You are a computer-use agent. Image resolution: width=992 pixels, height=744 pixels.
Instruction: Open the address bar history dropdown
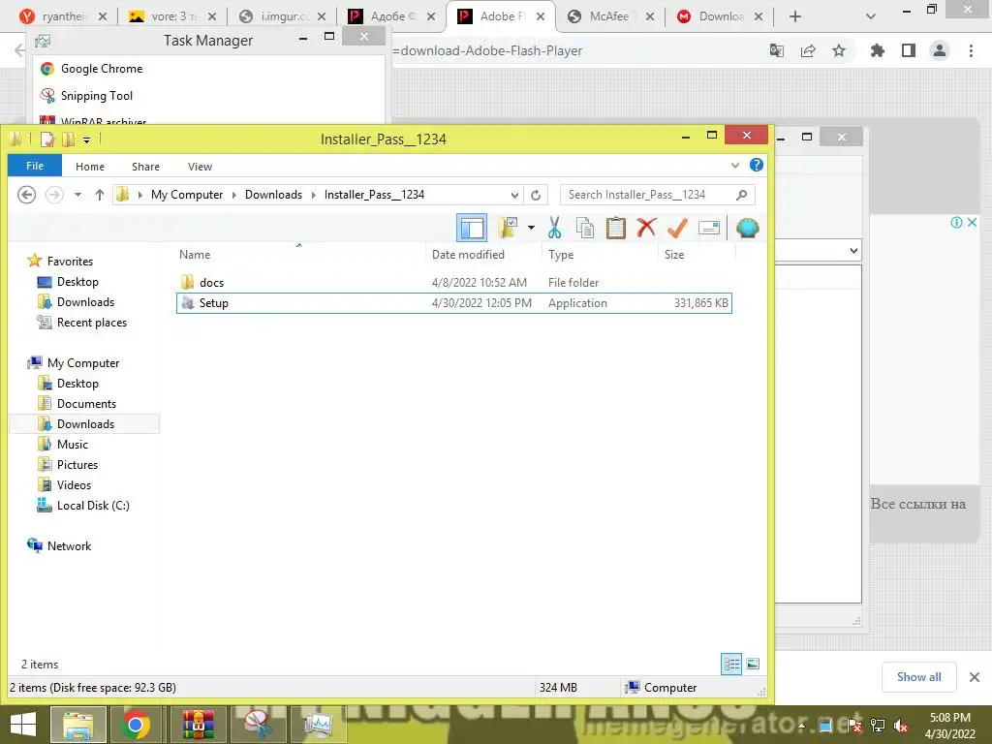pyautogui.click(x=515, y=195)
